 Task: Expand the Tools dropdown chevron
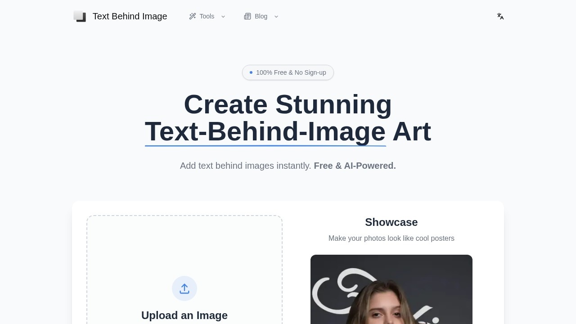(x=223, y=17)
